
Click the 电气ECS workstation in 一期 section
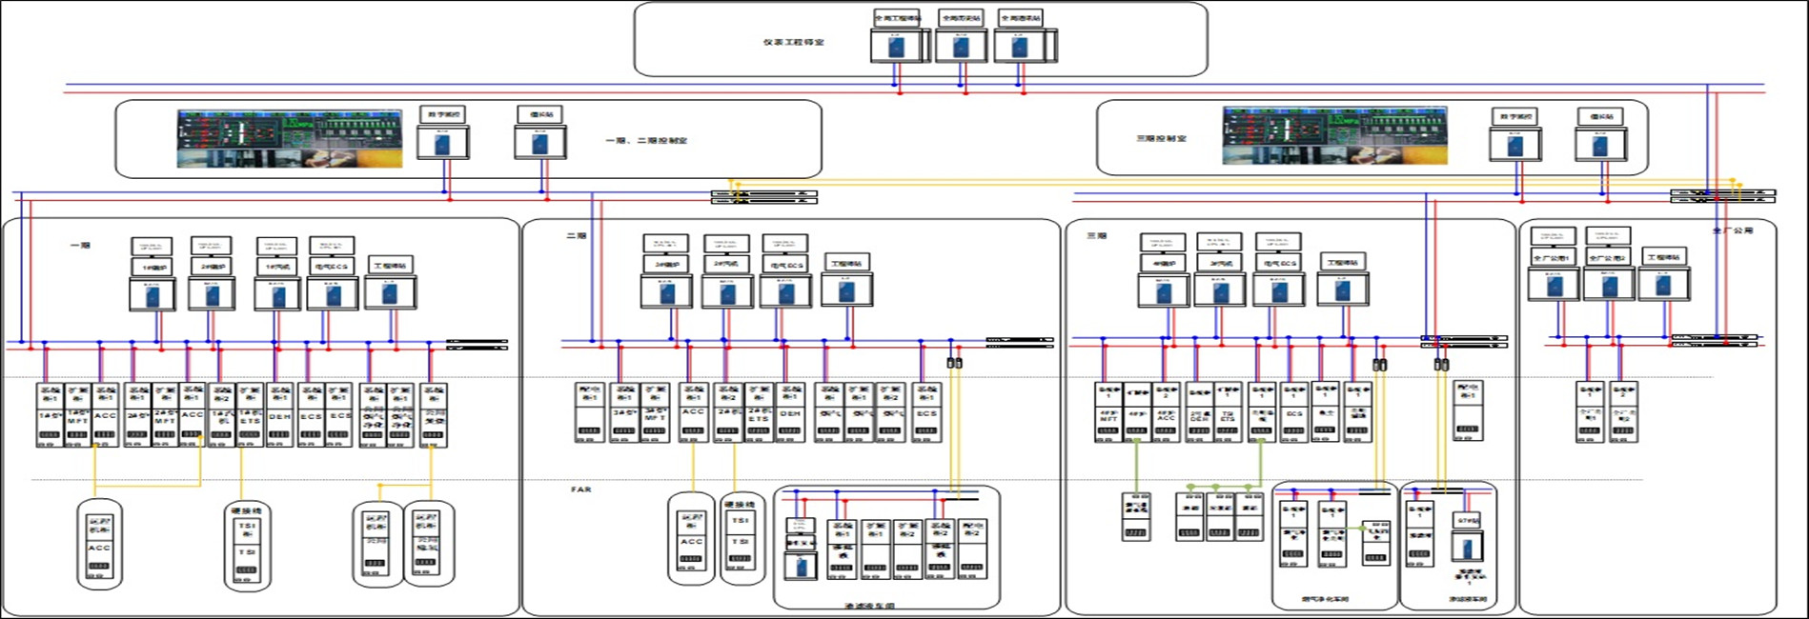pos(332,294)
